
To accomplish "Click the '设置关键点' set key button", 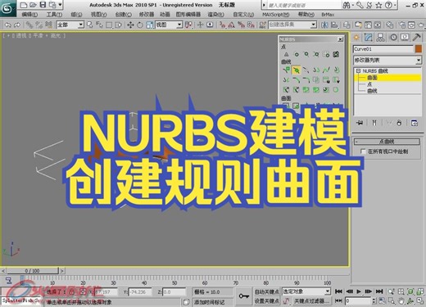I will coord(266,301).
